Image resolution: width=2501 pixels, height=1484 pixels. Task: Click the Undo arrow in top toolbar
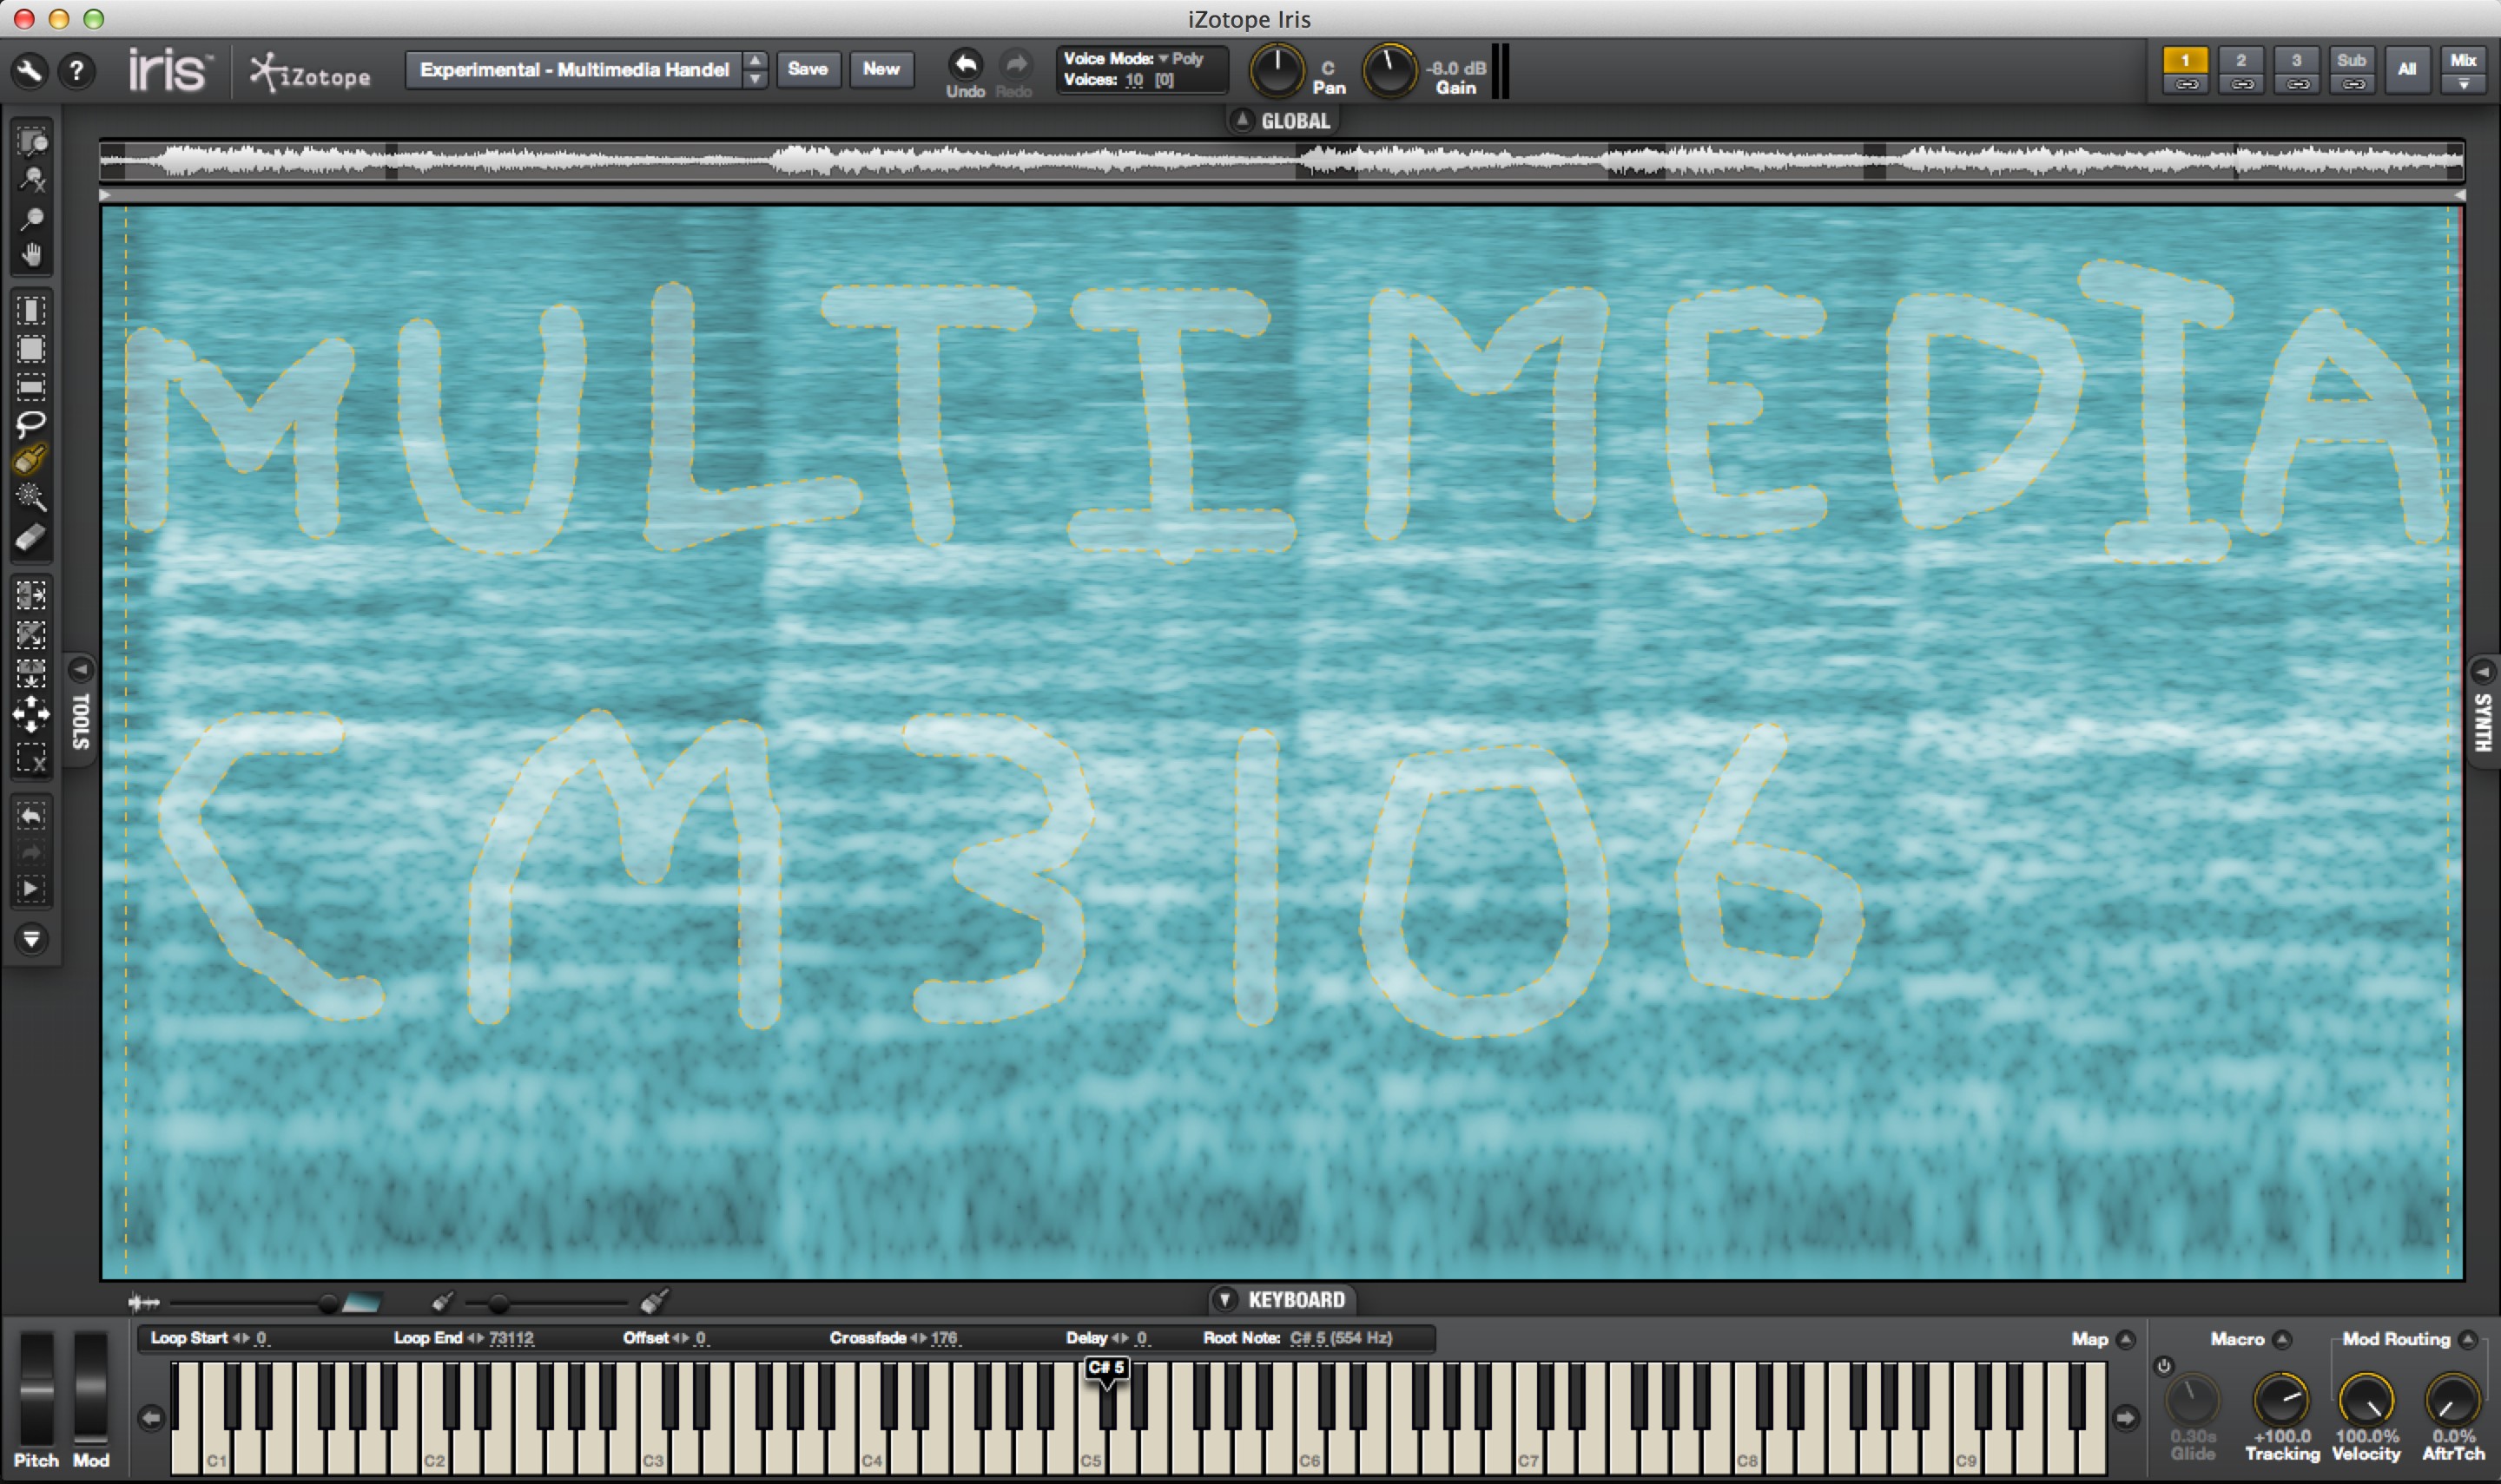point(966,65)
